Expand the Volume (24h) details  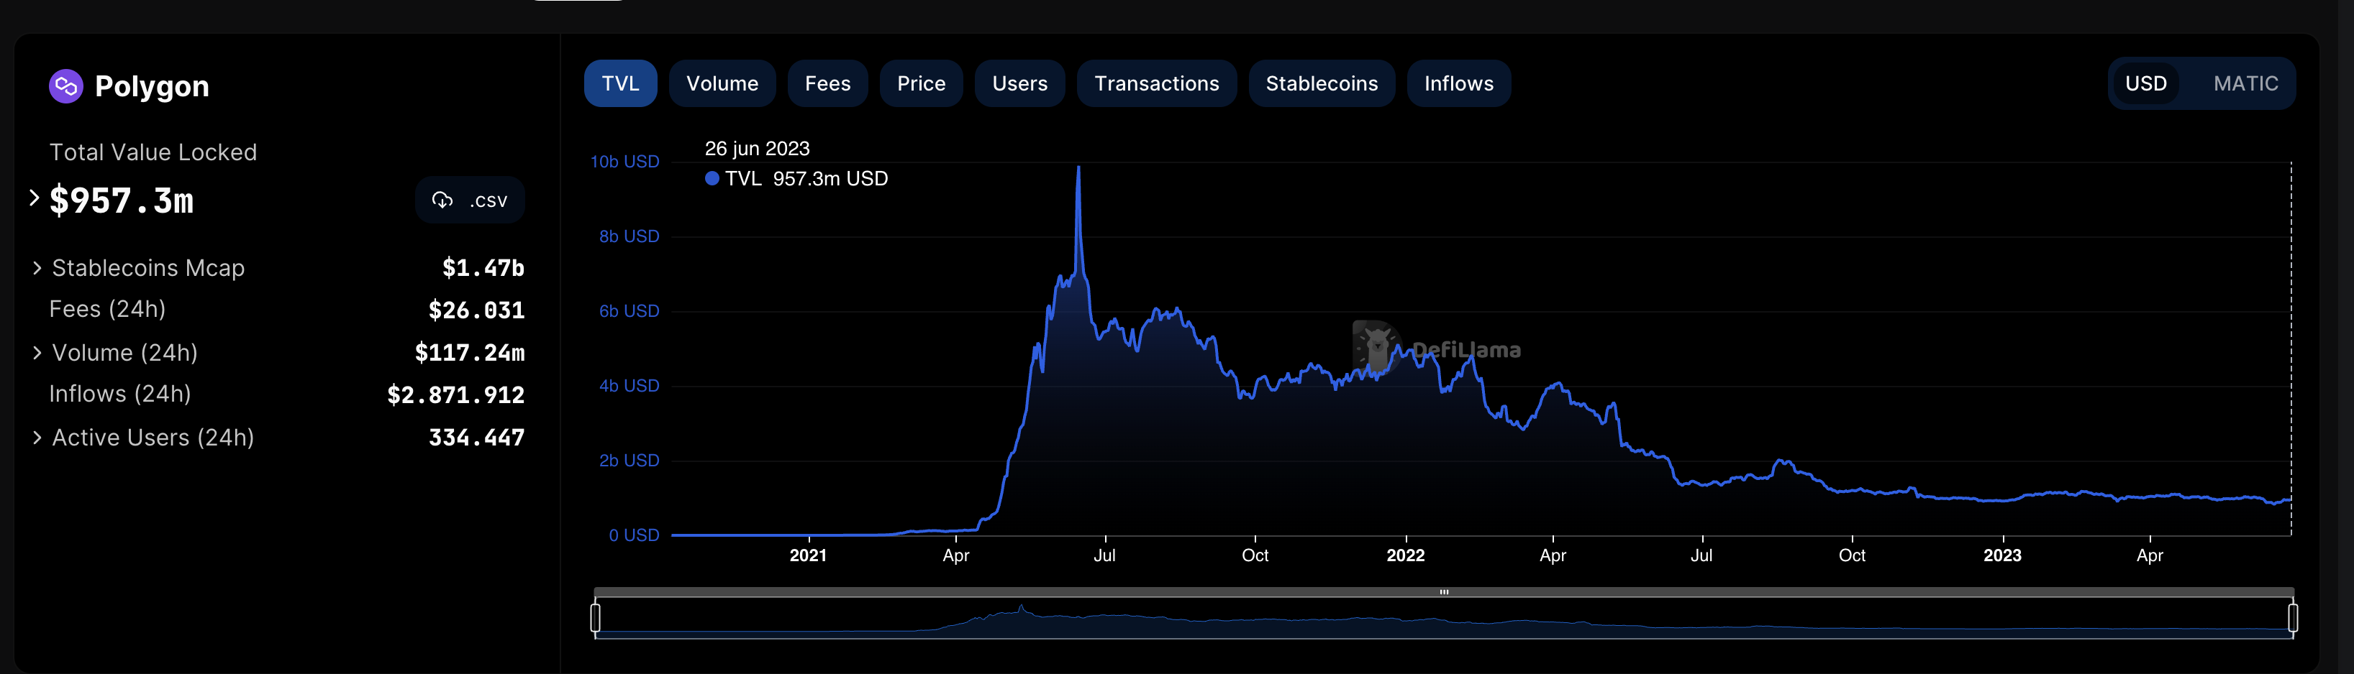[x=37, y=353]
